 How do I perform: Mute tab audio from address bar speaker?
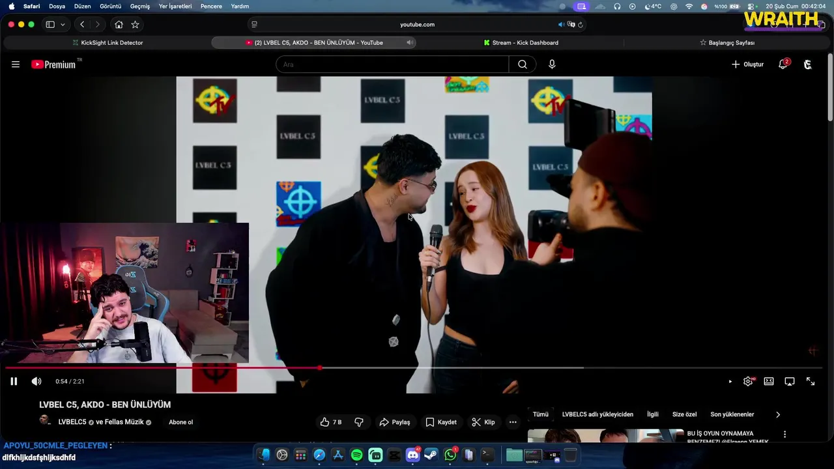tap(561, 24)
